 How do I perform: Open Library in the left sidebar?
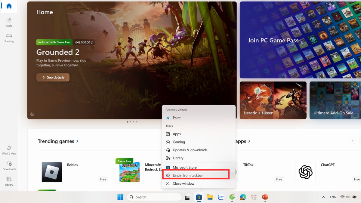tap(9, 181)
